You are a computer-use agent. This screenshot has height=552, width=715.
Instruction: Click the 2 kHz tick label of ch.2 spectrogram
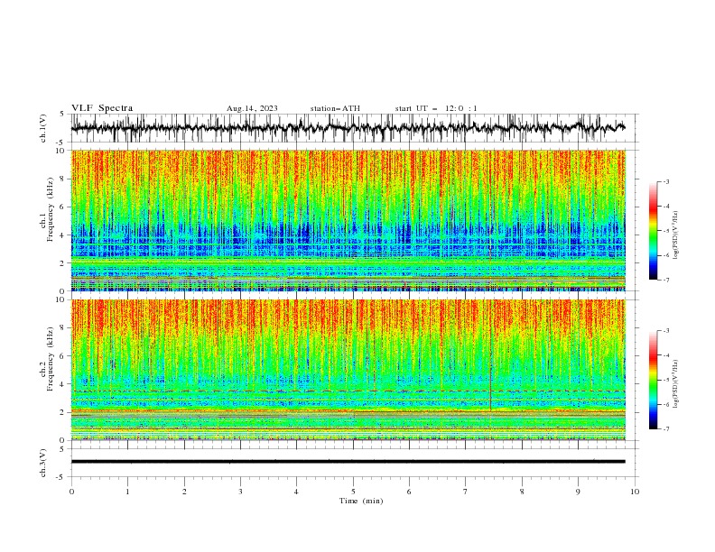pyautogui.click(x=63, y=412)
